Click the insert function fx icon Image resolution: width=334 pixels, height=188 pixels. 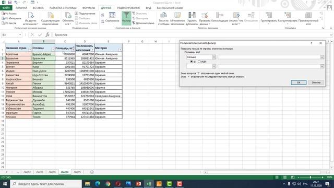47,34
